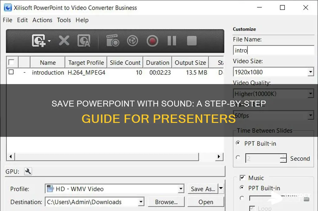This screenshot has height=211, width=318.
Task: Click the Pause button in toolbar
Action: pyautogui.click(x=172, y=41)
